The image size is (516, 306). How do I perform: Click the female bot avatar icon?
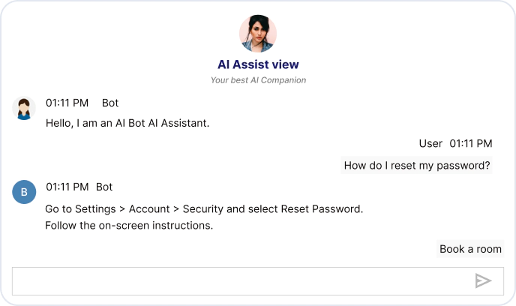coord(24,108)
